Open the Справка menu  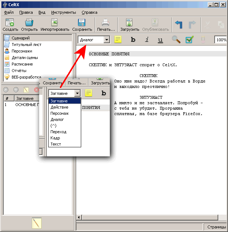pyautogui.click(x=89, y=12)
